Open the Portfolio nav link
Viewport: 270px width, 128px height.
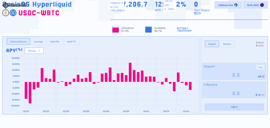click(x=114, y=7)
